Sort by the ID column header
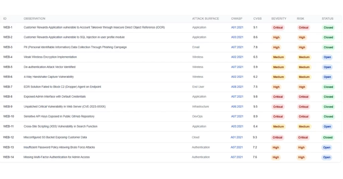Screen dimensions: 343x179 click(x=5, y=19)
